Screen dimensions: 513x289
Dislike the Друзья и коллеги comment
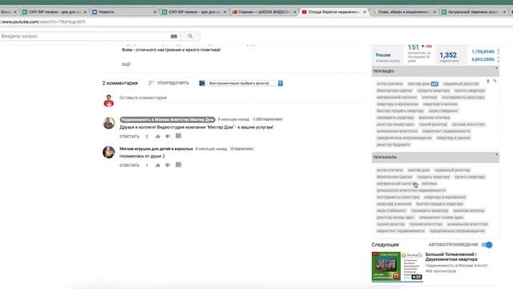(168, 136)
